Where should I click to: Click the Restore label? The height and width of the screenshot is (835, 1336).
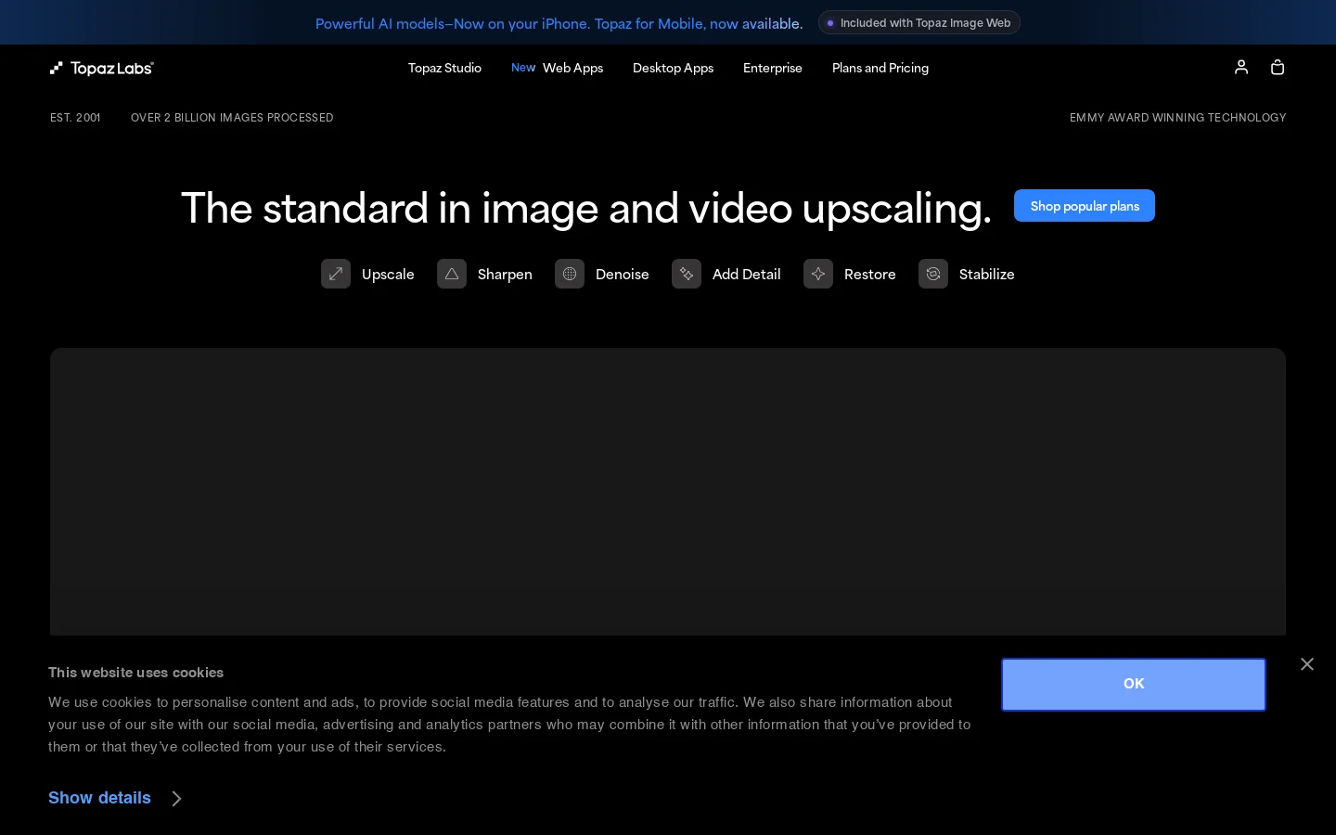click(x=870, y=274)
